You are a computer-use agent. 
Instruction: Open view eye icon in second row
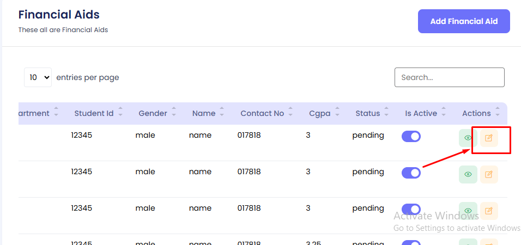click(468, 174)
